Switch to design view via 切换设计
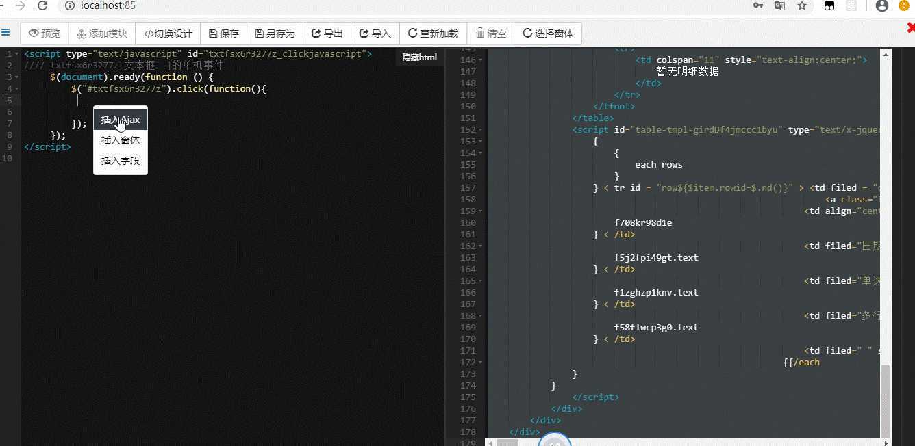 [x=168, y=34]
